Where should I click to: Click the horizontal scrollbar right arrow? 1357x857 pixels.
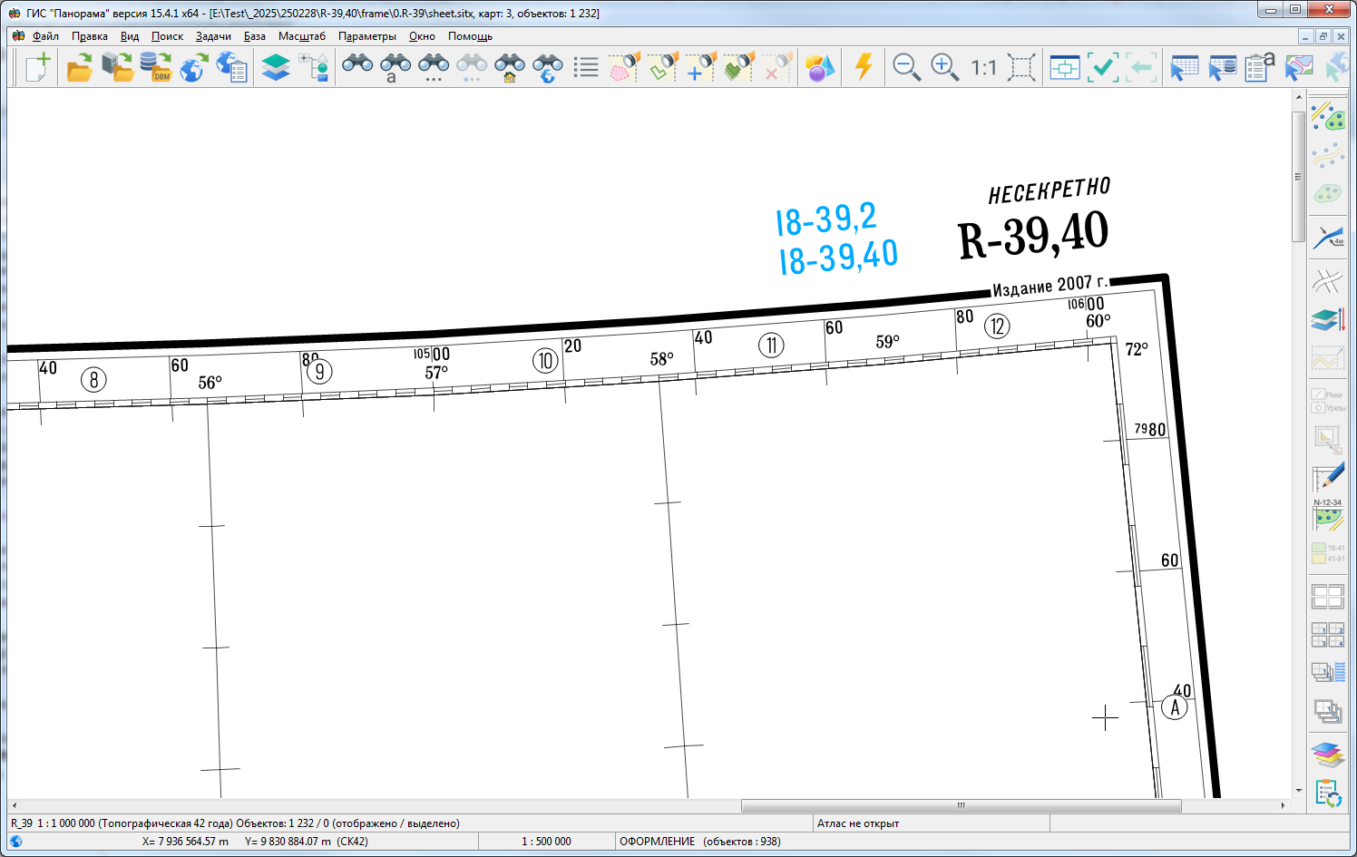[1283, 805]
